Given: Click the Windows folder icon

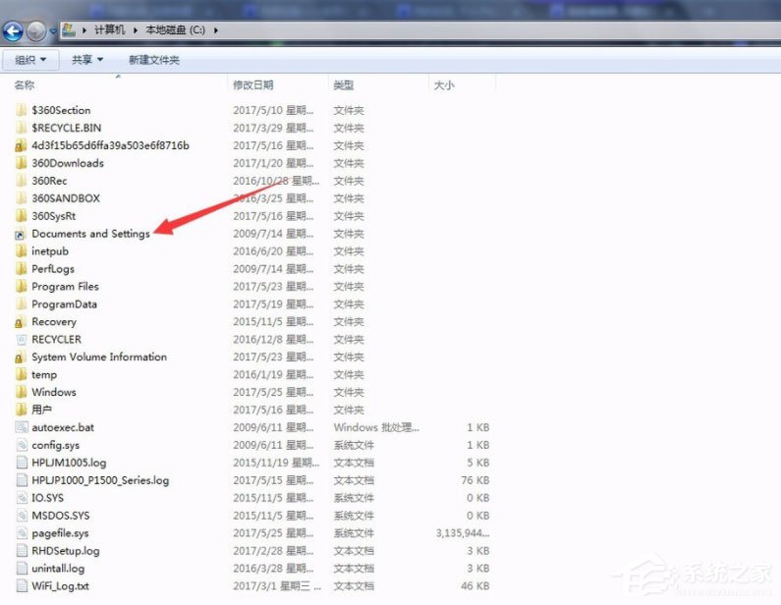Looking at the screenshot, I should [22, 392].
